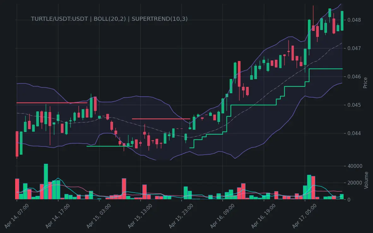Click the Apr 14, 17:00 time label
Screen dimensions: 373x233
[x=58, y=216]
